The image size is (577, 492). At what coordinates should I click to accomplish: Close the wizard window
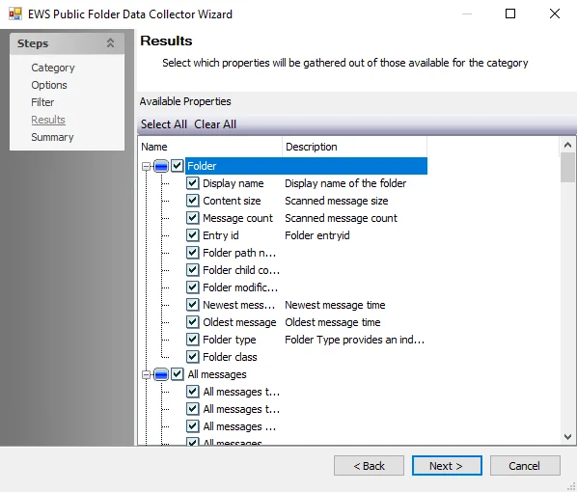pos(555,14)
